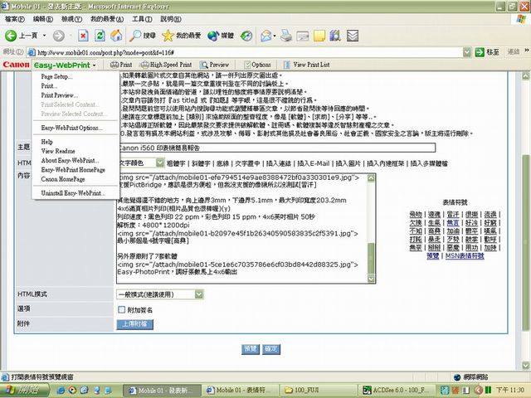The width and height of the screenshot is (531, 398).
Task: Click the red Stop icon
Action: pos(83,36)
